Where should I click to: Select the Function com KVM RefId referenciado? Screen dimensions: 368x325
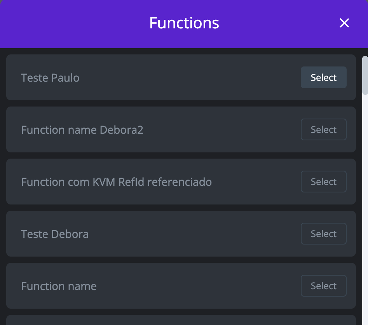coord(323,182)
